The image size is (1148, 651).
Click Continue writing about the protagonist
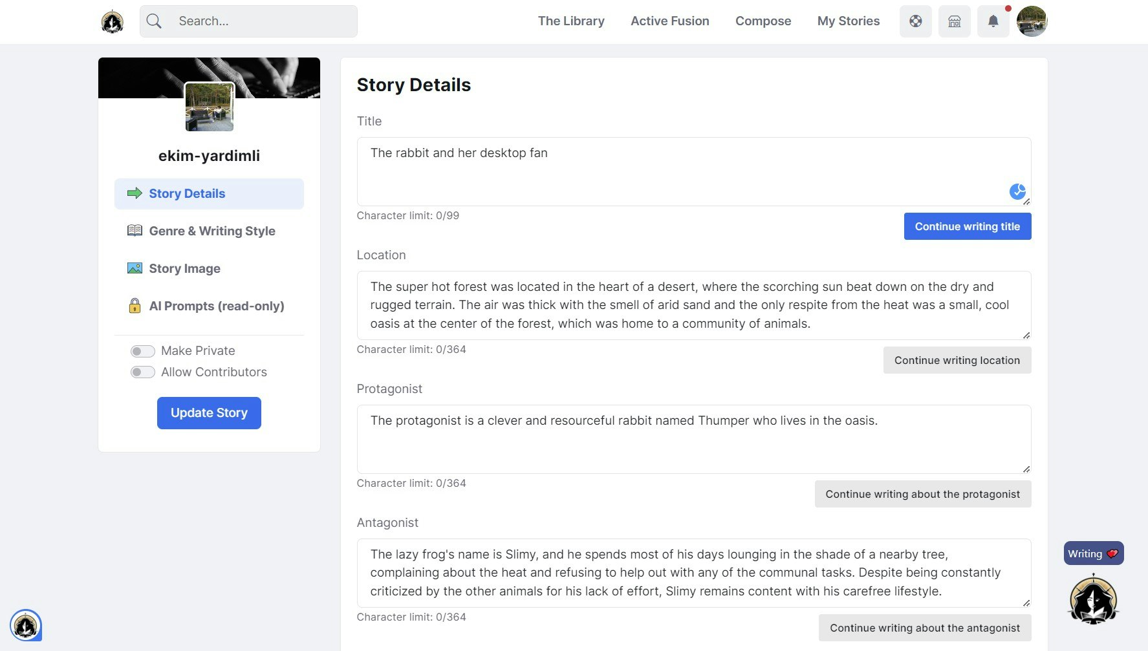[x=923, y=494]
